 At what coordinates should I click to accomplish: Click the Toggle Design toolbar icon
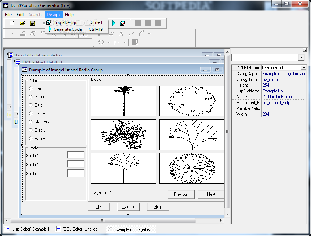click(122, 23)
